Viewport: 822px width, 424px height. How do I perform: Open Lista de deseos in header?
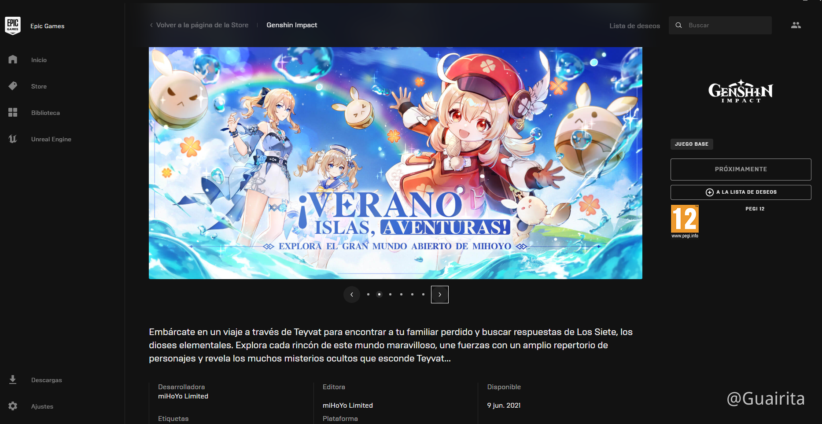tap(634, 26)
